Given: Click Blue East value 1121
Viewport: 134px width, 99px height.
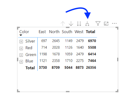Looking at the screenshot, I should [43, 61].
